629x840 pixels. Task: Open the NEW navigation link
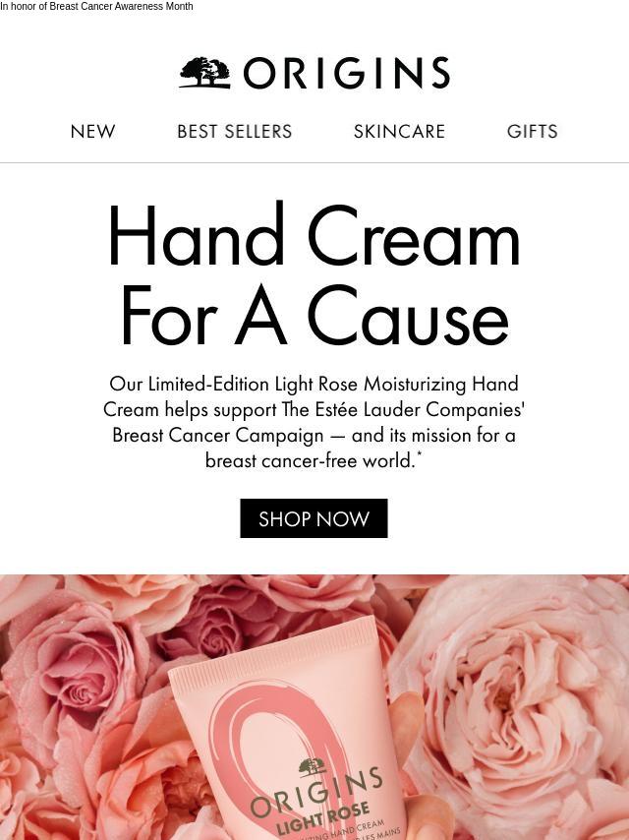(x=92, y=131)
